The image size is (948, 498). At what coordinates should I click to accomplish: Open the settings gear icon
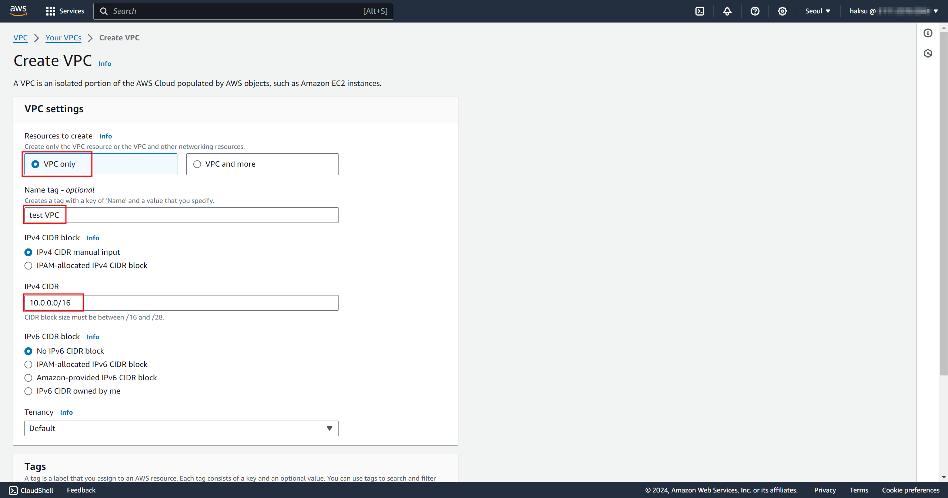pos(782,11)
